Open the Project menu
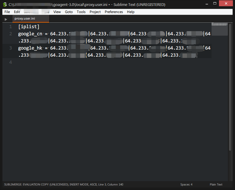 point(95,12)
